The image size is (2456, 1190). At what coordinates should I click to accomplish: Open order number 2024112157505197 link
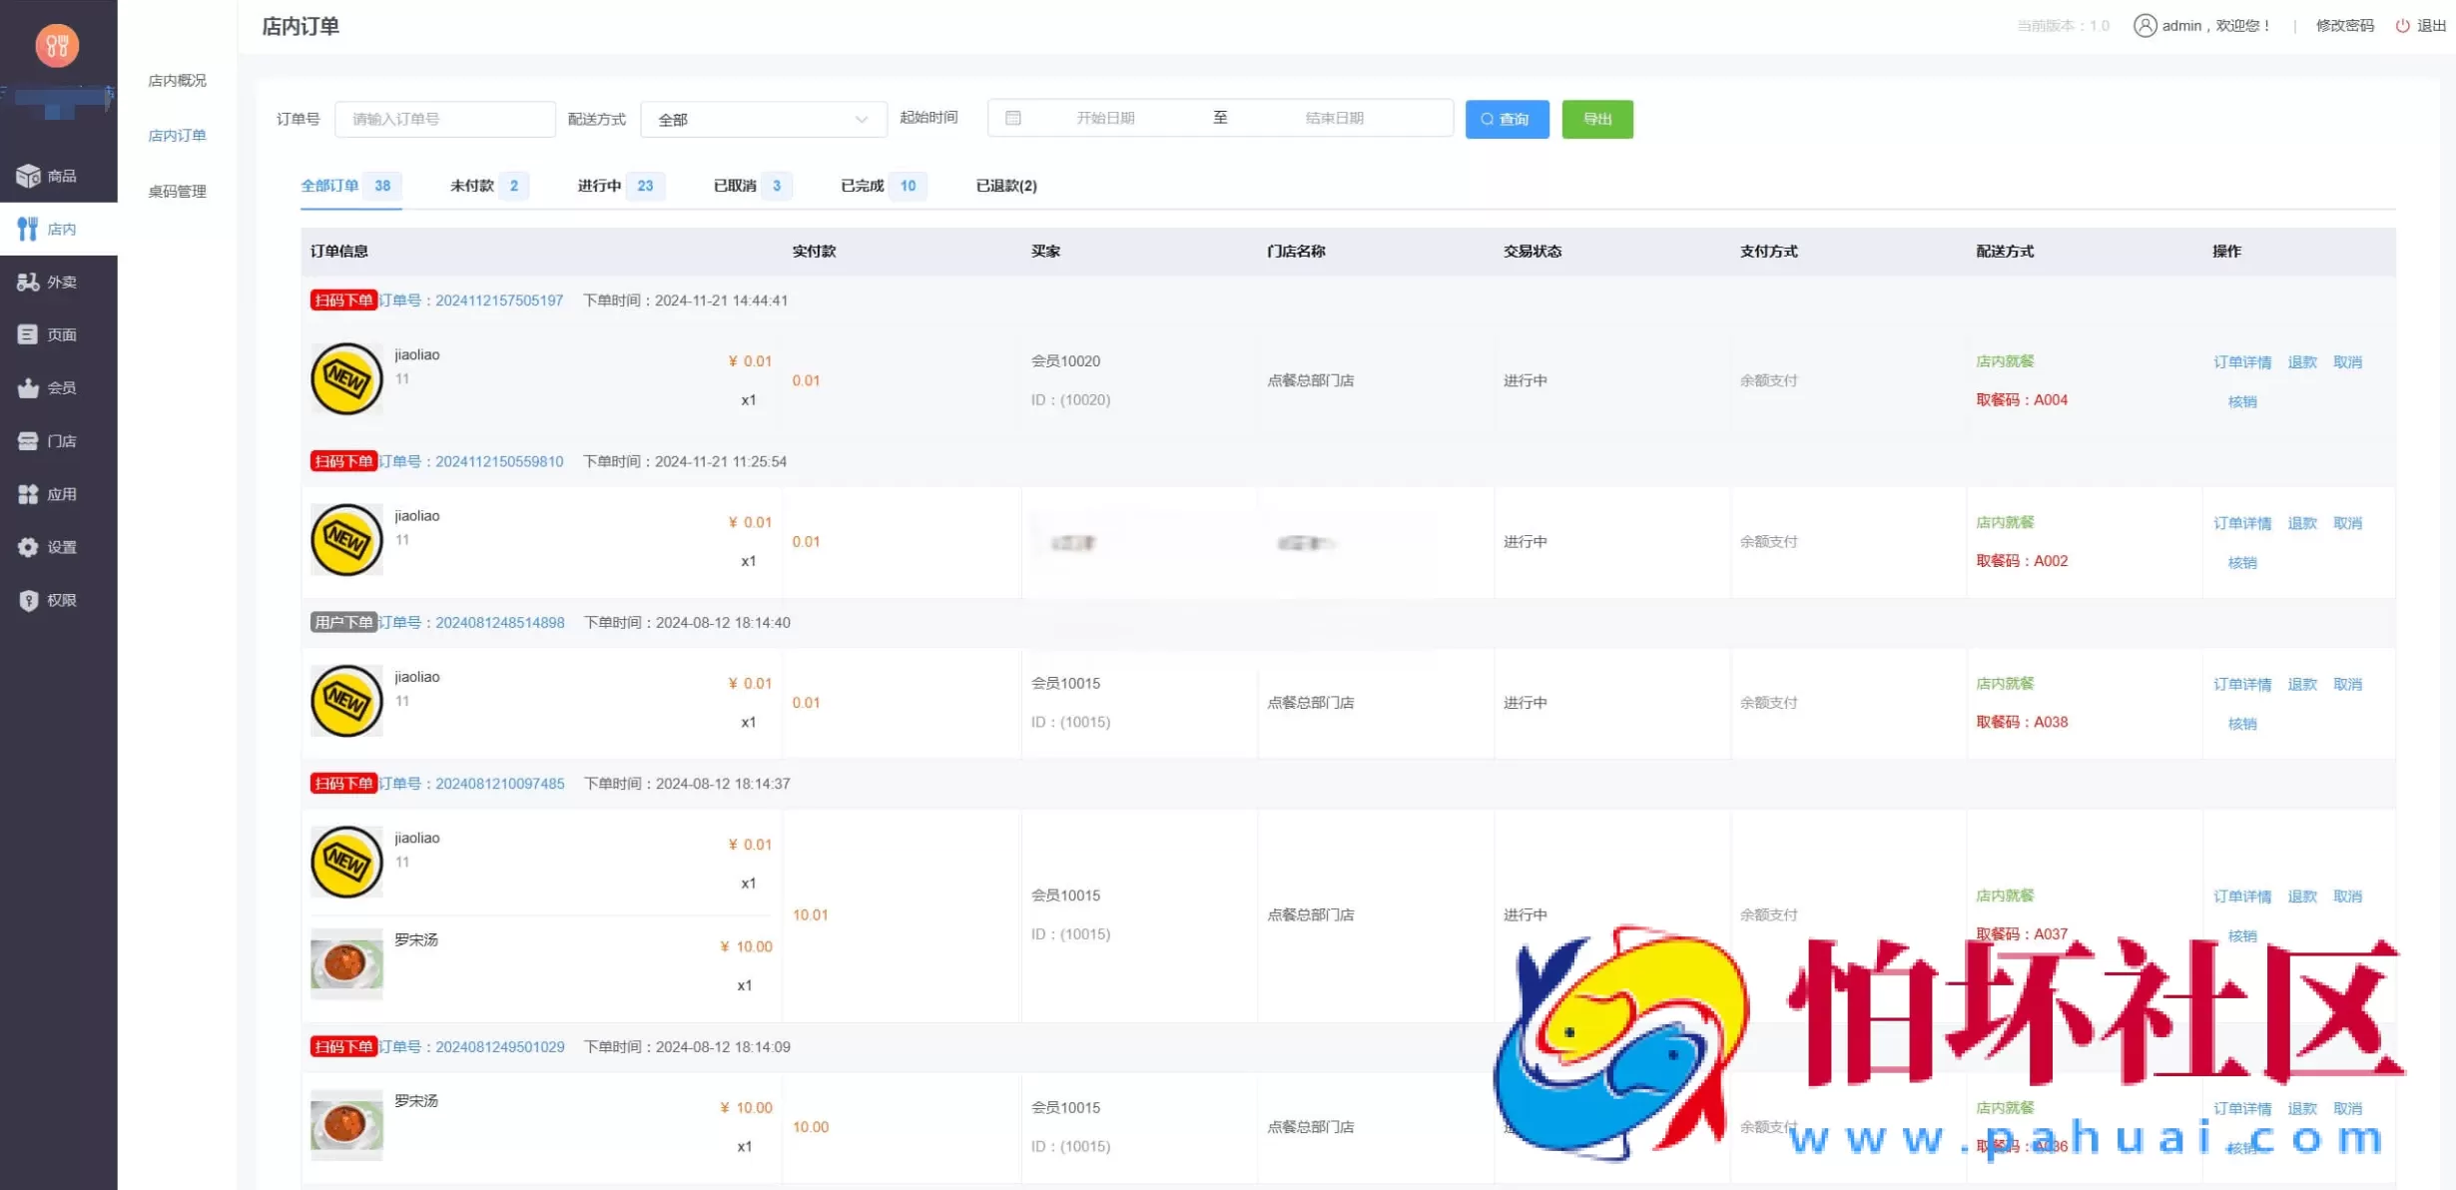tap(498, 299)
